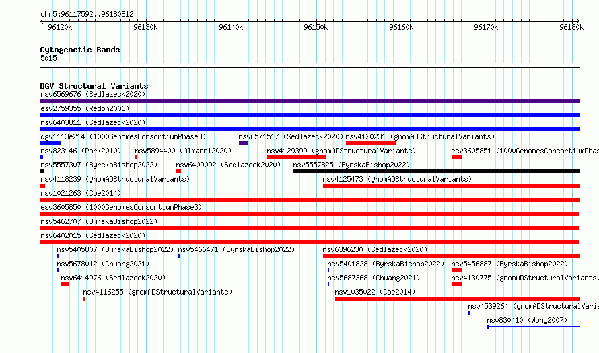Image resolution: width=599 pixels, height=353 pixels.
Task: Click the blue esv2759355 variant bar
Action: [x=310, y=115]
